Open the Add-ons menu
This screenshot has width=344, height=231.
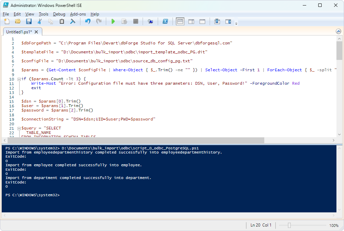[x=78, y=14]
